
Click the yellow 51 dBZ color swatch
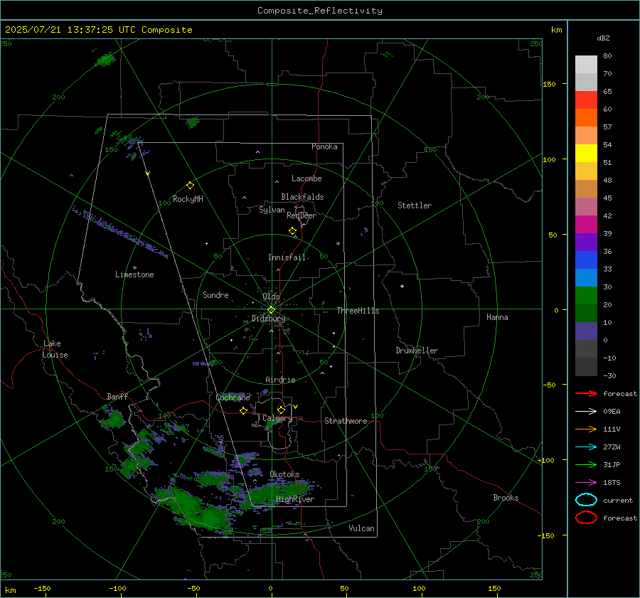pos(586,153)
